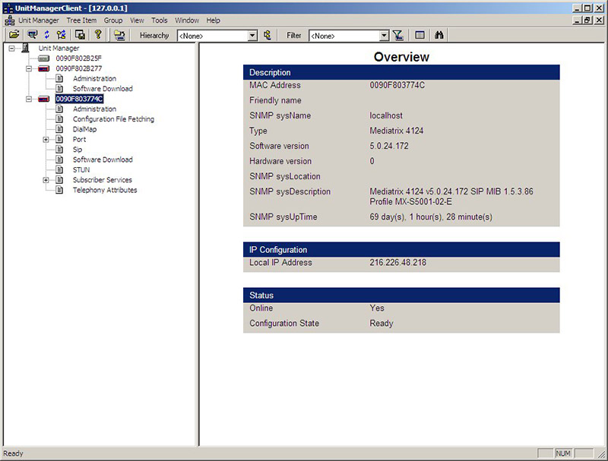608x461 pixels.
Task: Click the pane layout toolbar icon
Action: pos(420,35)
